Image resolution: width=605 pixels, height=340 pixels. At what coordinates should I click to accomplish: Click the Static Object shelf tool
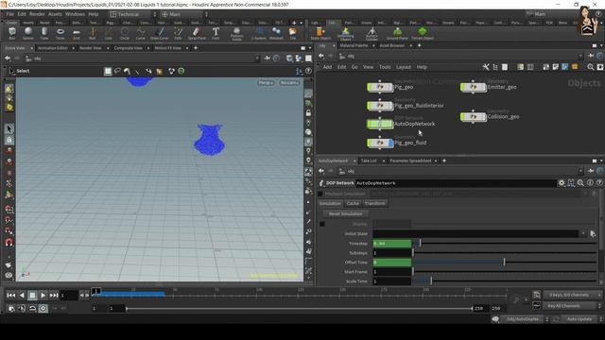[x=320, y=34]
